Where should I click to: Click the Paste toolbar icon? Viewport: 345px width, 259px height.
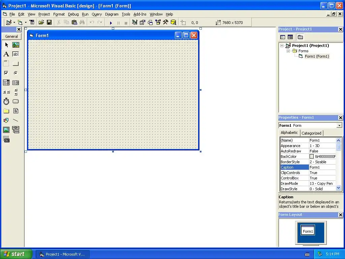(74, 22)
